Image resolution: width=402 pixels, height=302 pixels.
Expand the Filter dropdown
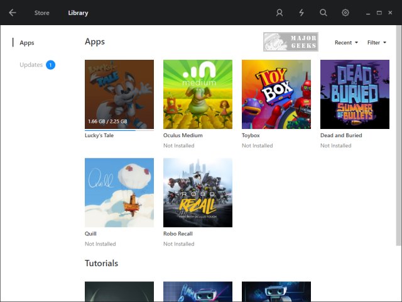(377, 43)
